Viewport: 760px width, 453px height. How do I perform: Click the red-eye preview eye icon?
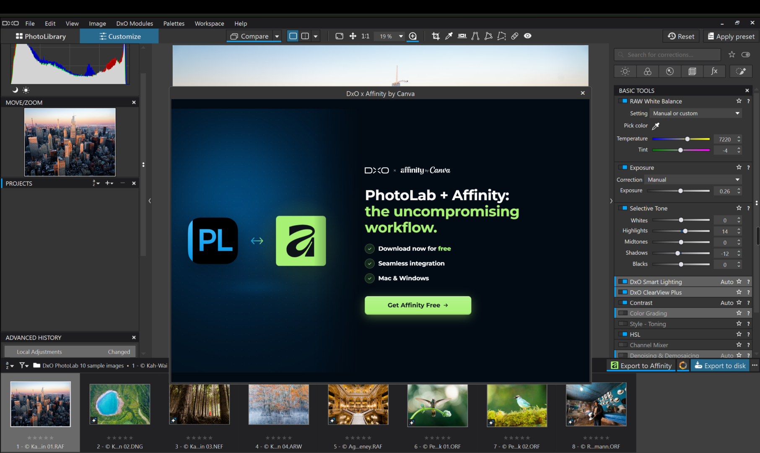[x=528, y=36]
